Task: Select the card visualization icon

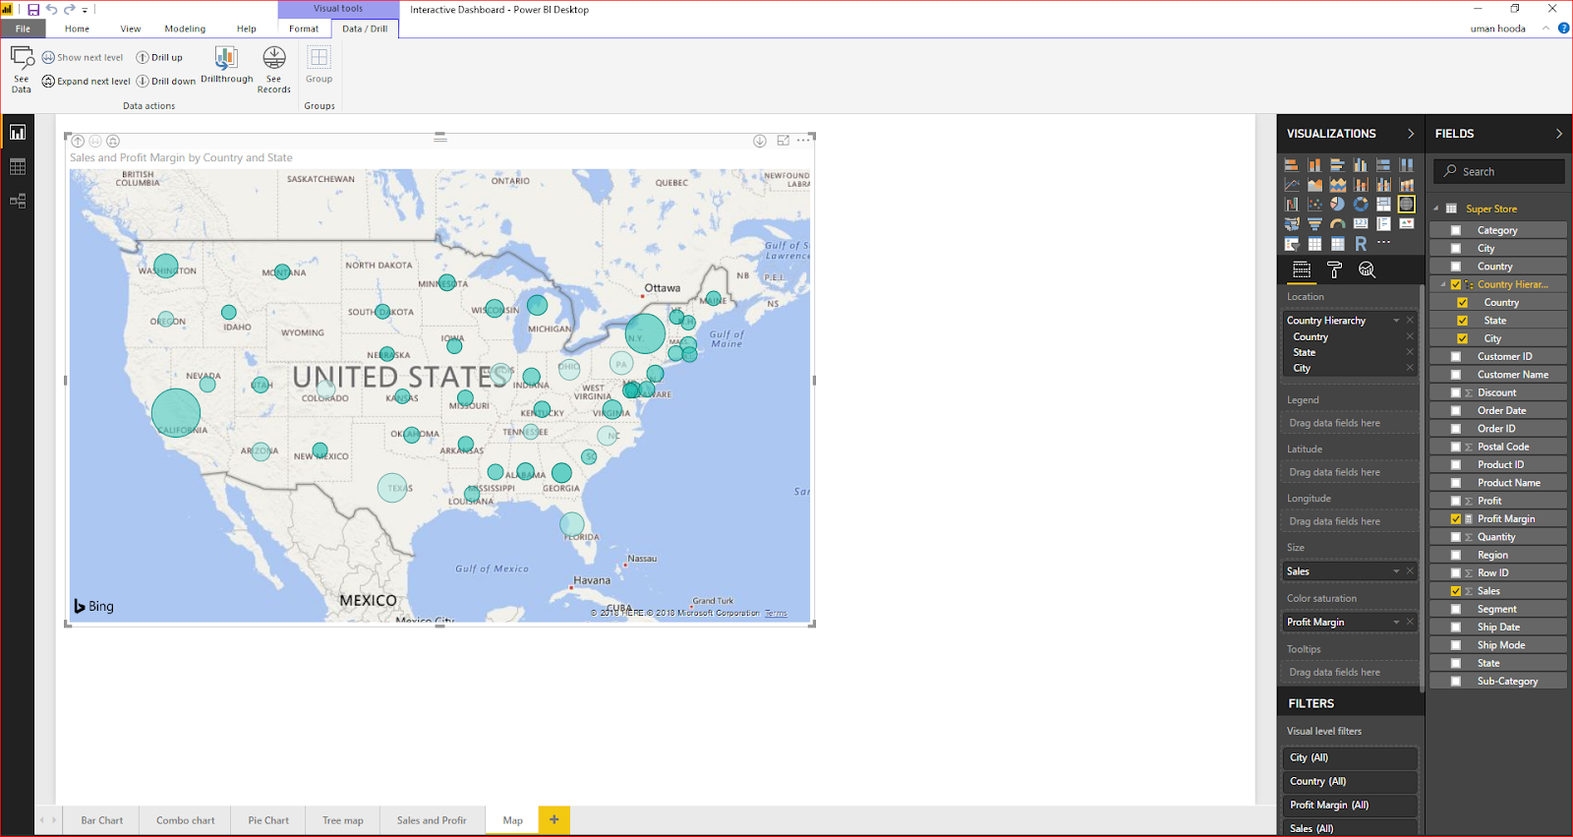Action: click(1361, 224)
